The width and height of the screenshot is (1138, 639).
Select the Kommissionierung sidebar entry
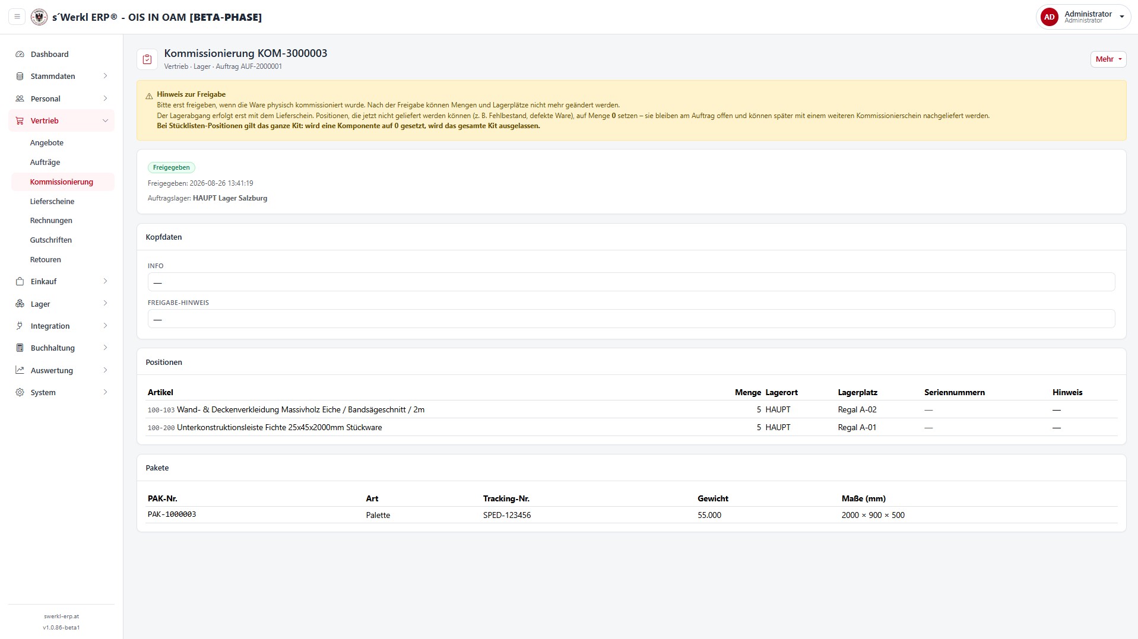tap(62, 182)
